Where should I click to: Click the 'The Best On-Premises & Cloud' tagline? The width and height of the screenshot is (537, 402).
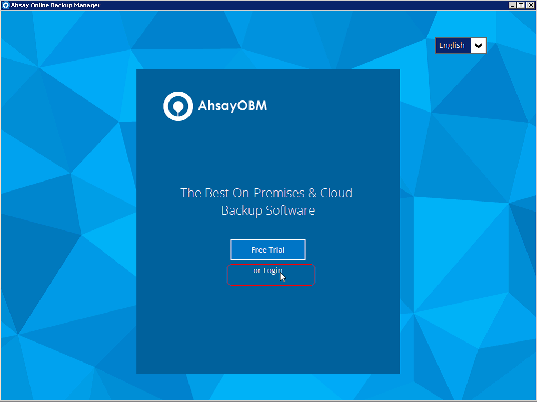point(266,193)
